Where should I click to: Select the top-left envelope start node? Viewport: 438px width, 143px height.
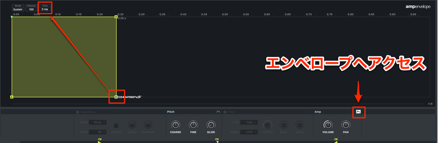pos(12,17)
